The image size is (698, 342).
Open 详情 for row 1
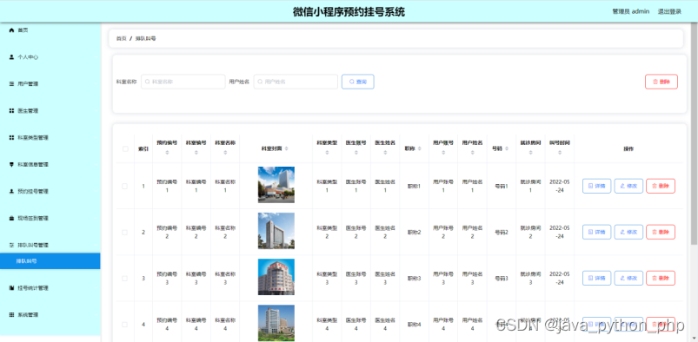coord(596,186)
